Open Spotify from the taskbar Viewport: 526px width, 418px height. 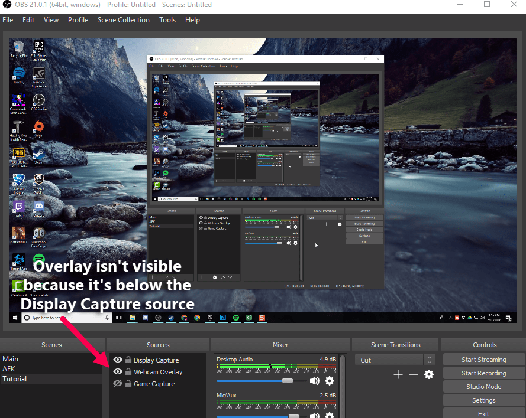(x=236, y=318)
